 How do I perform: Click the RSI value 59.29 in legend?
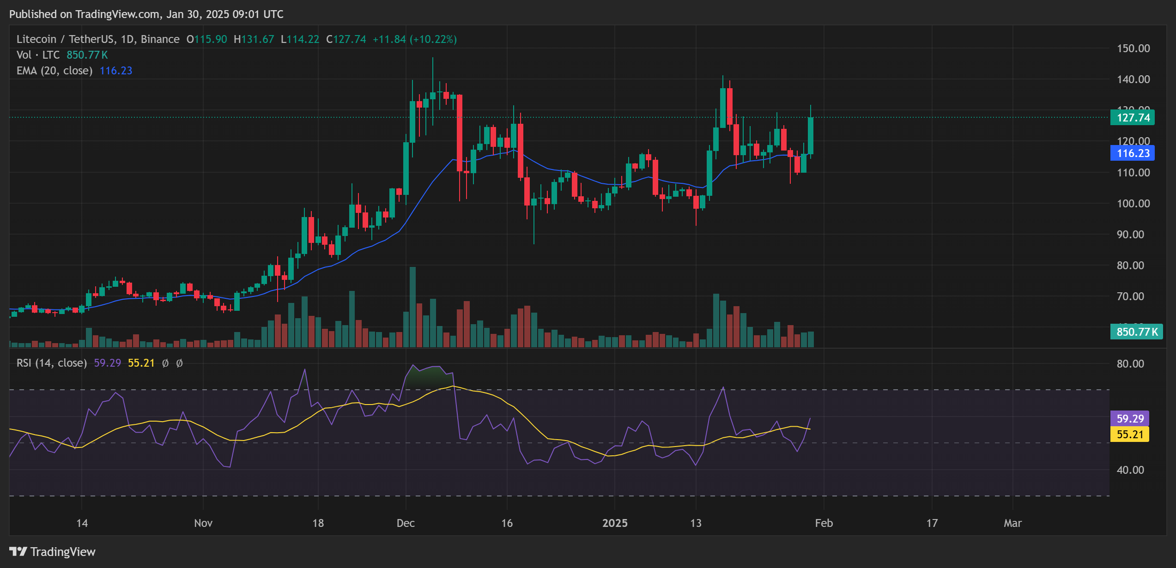coord(108,363)
